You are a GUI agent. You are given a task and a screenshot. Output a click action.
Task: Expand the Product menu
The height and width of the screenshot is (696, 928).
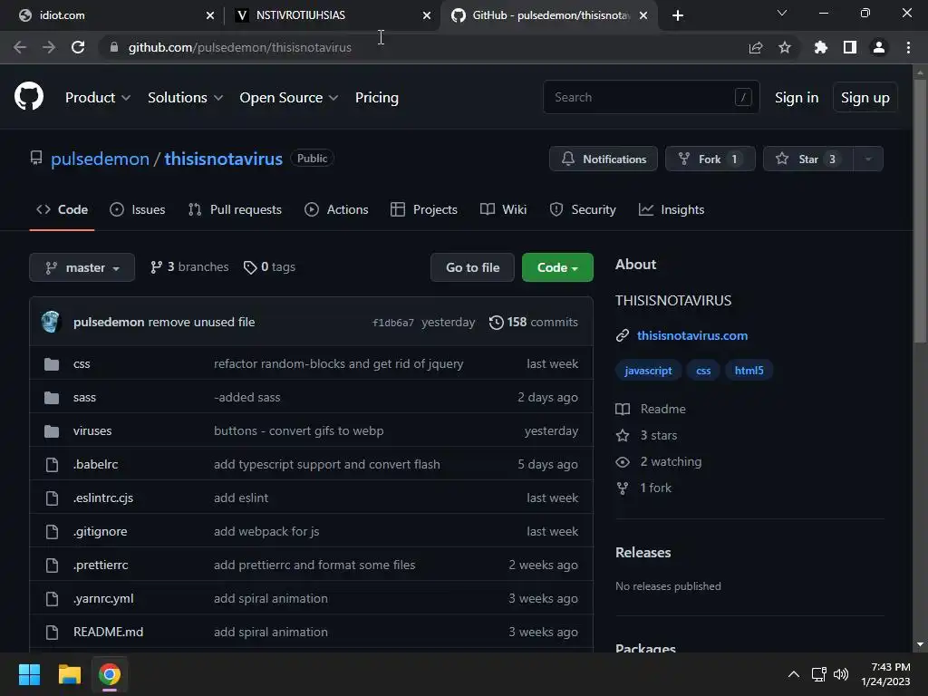[x=98, y=98]
